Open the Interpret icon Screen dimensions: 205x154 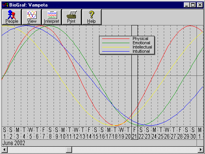pyautogui.click(x=52, y=15)
